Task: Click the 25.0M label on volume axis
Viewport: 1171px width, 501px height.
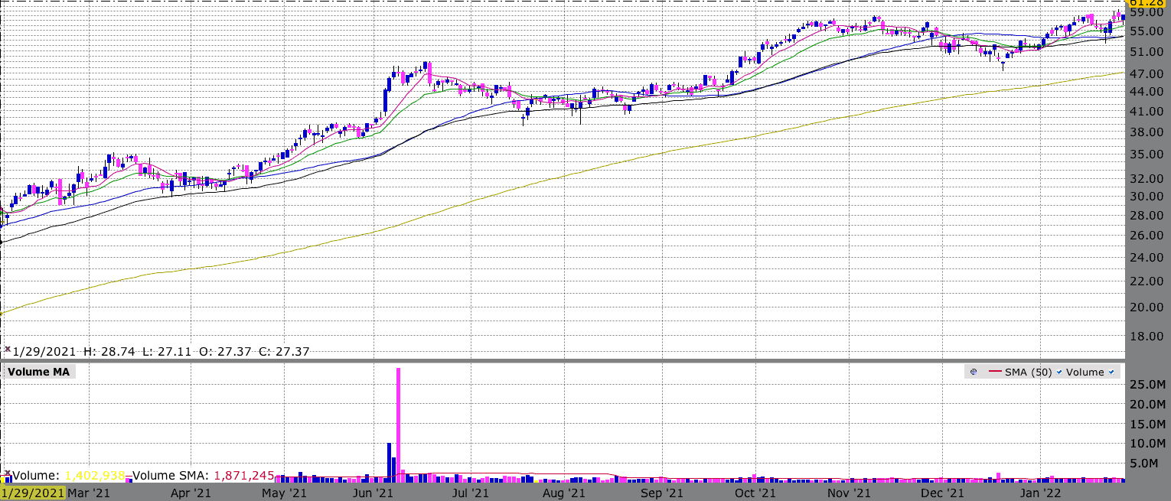Action: [1147, 384]
